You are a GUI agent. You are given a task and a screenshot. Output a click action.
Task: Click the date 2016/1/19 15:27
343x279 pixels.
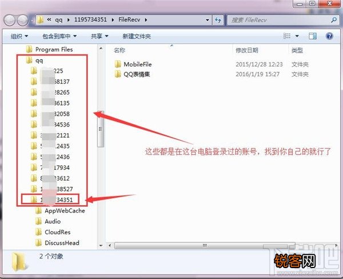(257, 74)
